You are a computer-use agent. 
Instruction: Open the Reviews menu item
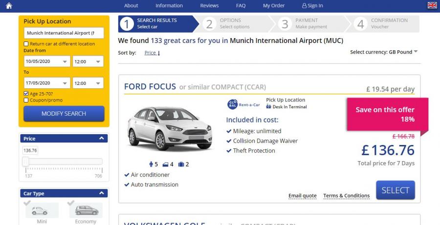tap(209, 5)
